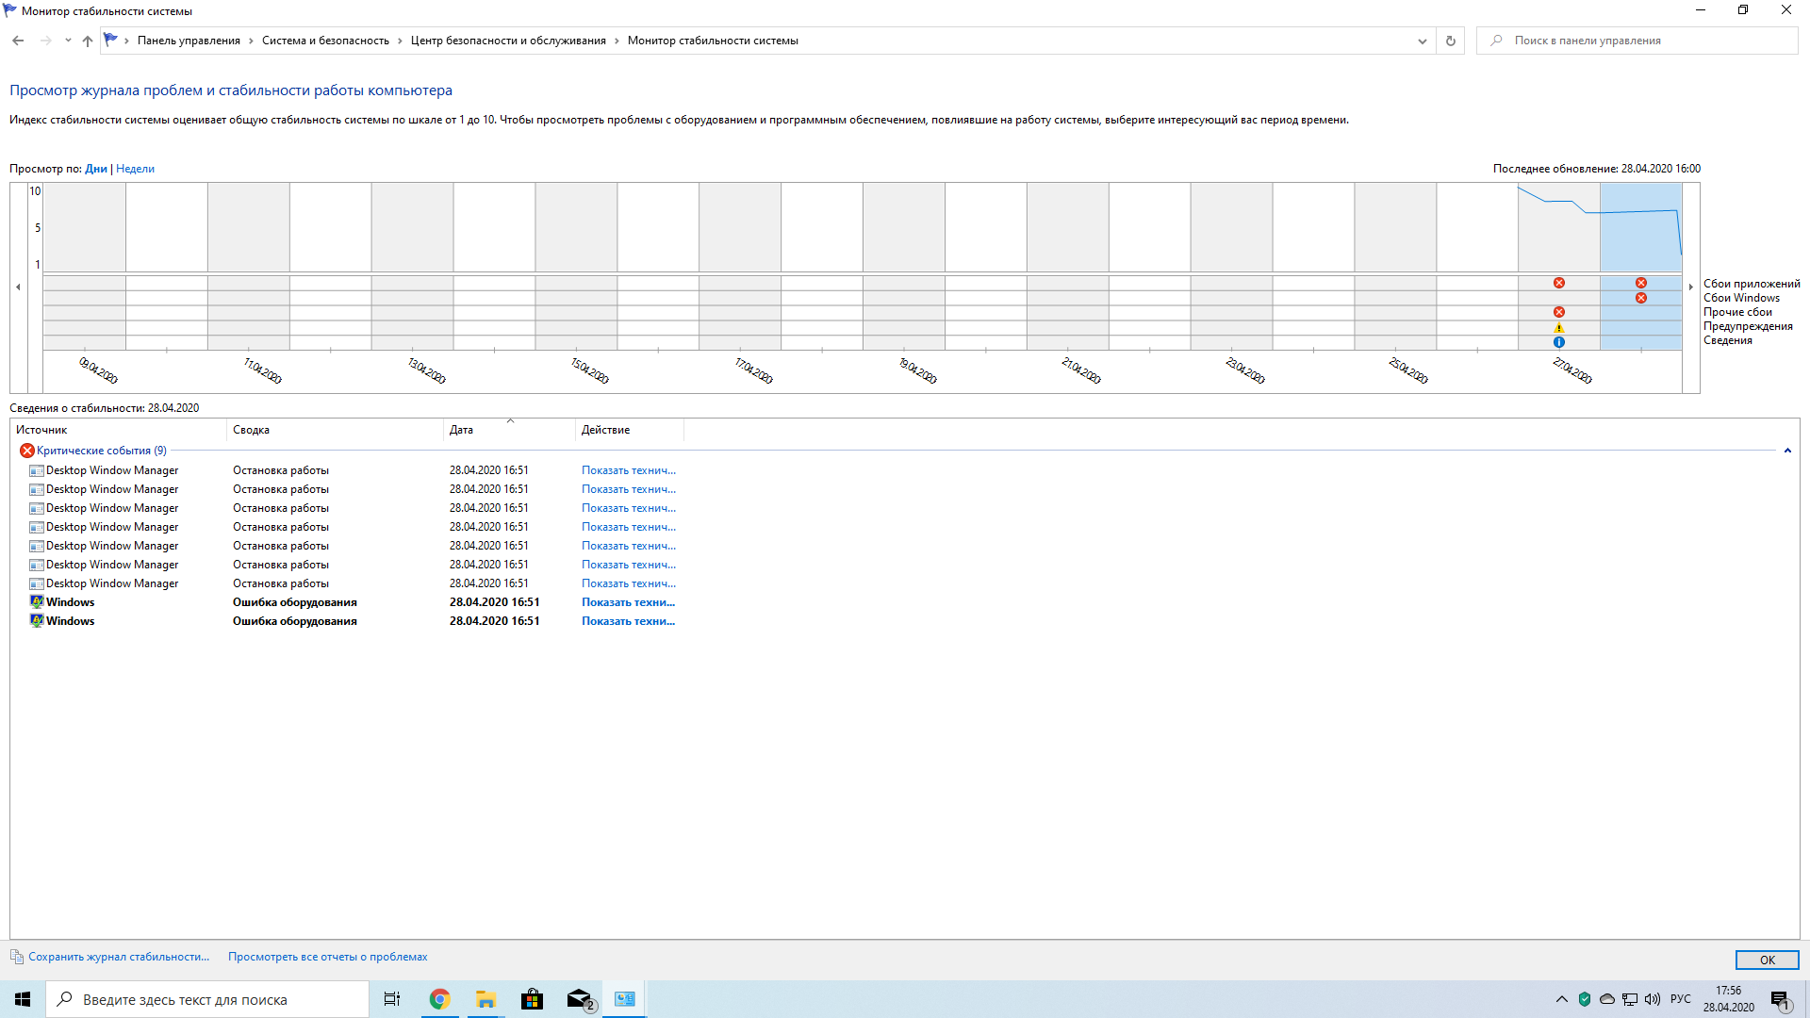
Task: Select the 09.04.2020 day column
Action: pyautogui.click(x=85, y=266)
